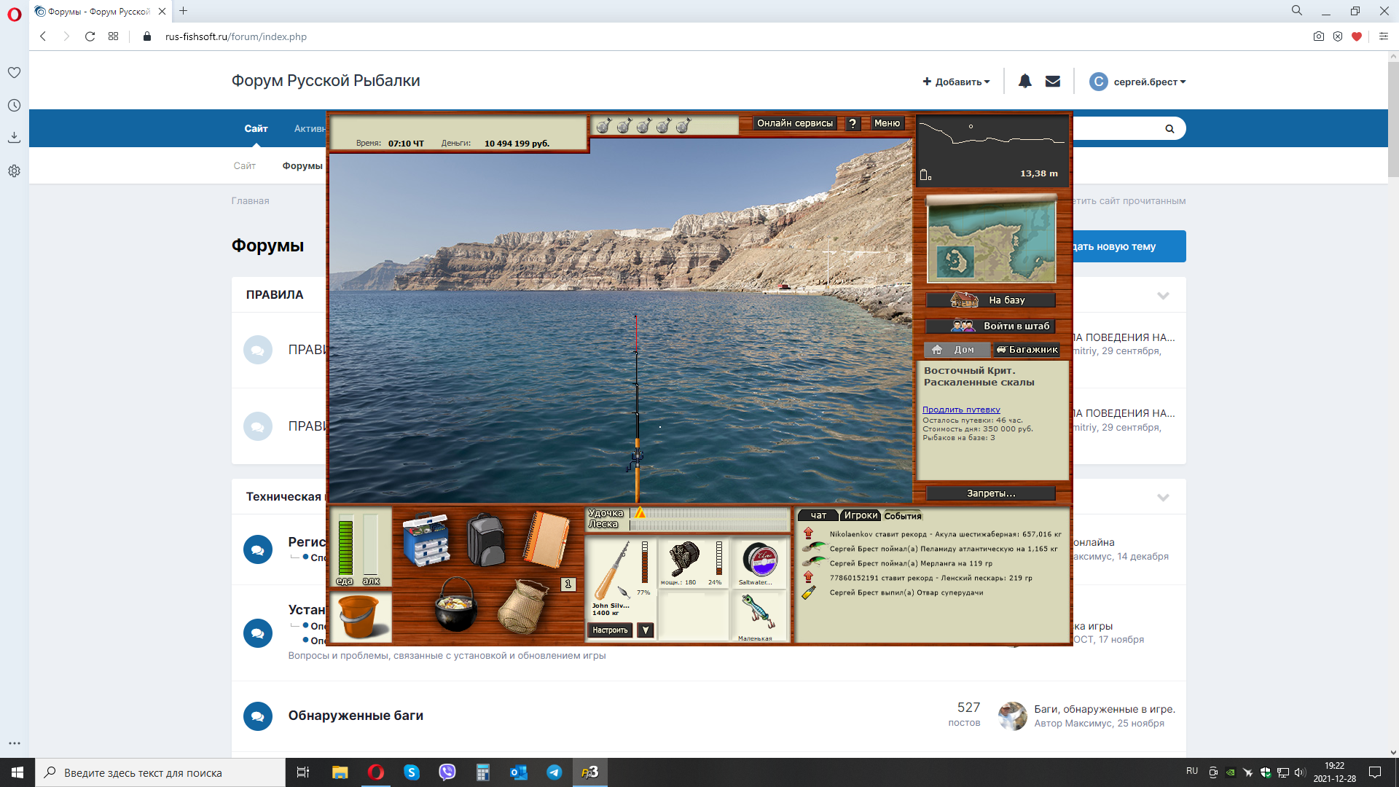The image size is (1399, 787).
Task: Click the На базу button
Action: click(x=991, y=300)
